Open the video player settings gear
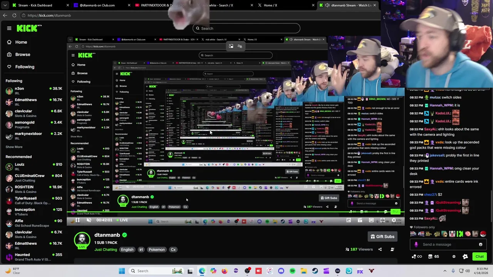The width and height of the screenshot is (493, 277). click(x=394, y=220)
